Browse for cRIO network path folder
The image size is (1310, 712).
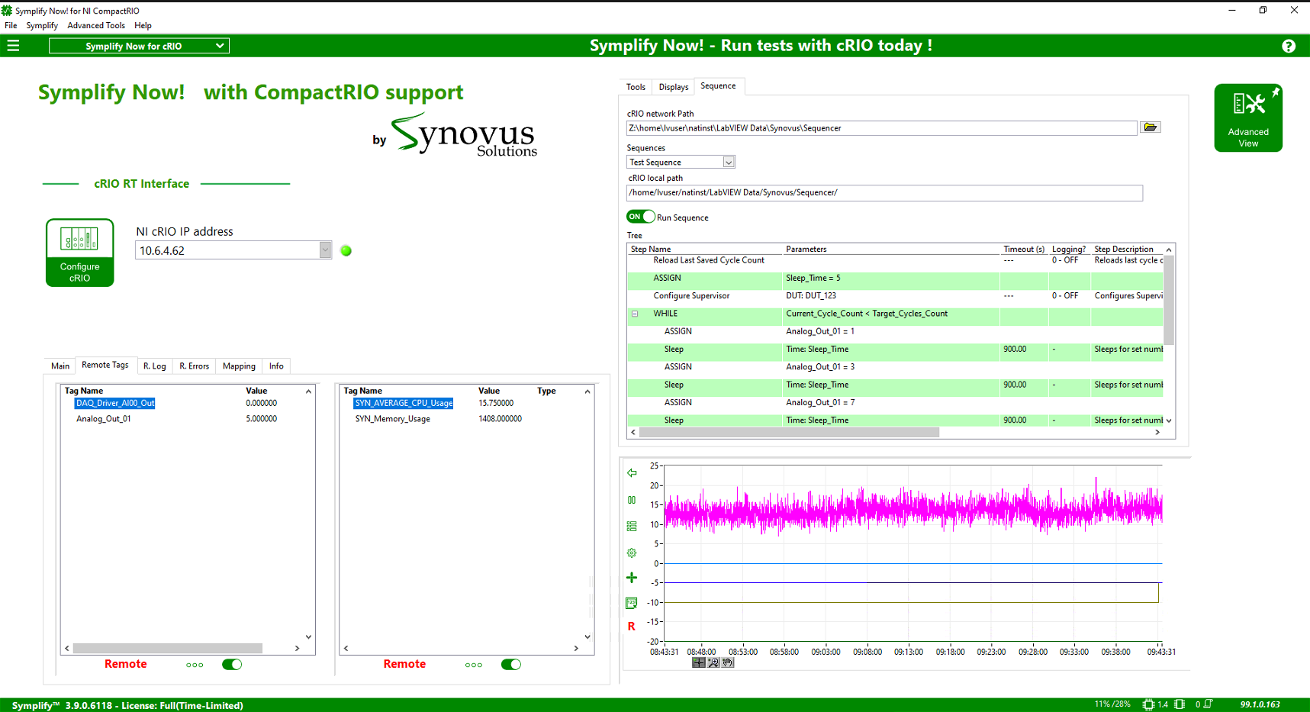click(x=1151, y=127)
